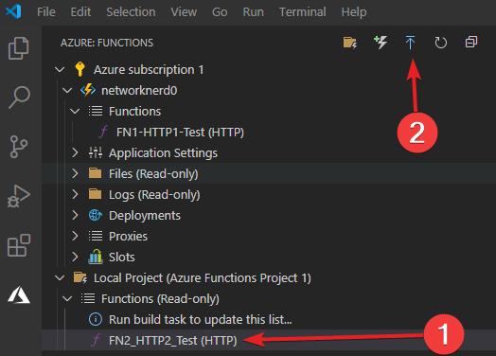Viewport: 496px width, 356px height.
Task: Expand the Files (Read-only) chevron
Action: pos(75,173)
